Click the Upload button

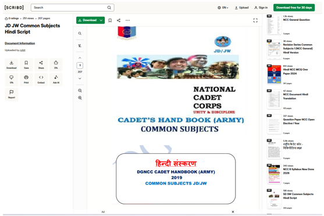click(241, 8)
